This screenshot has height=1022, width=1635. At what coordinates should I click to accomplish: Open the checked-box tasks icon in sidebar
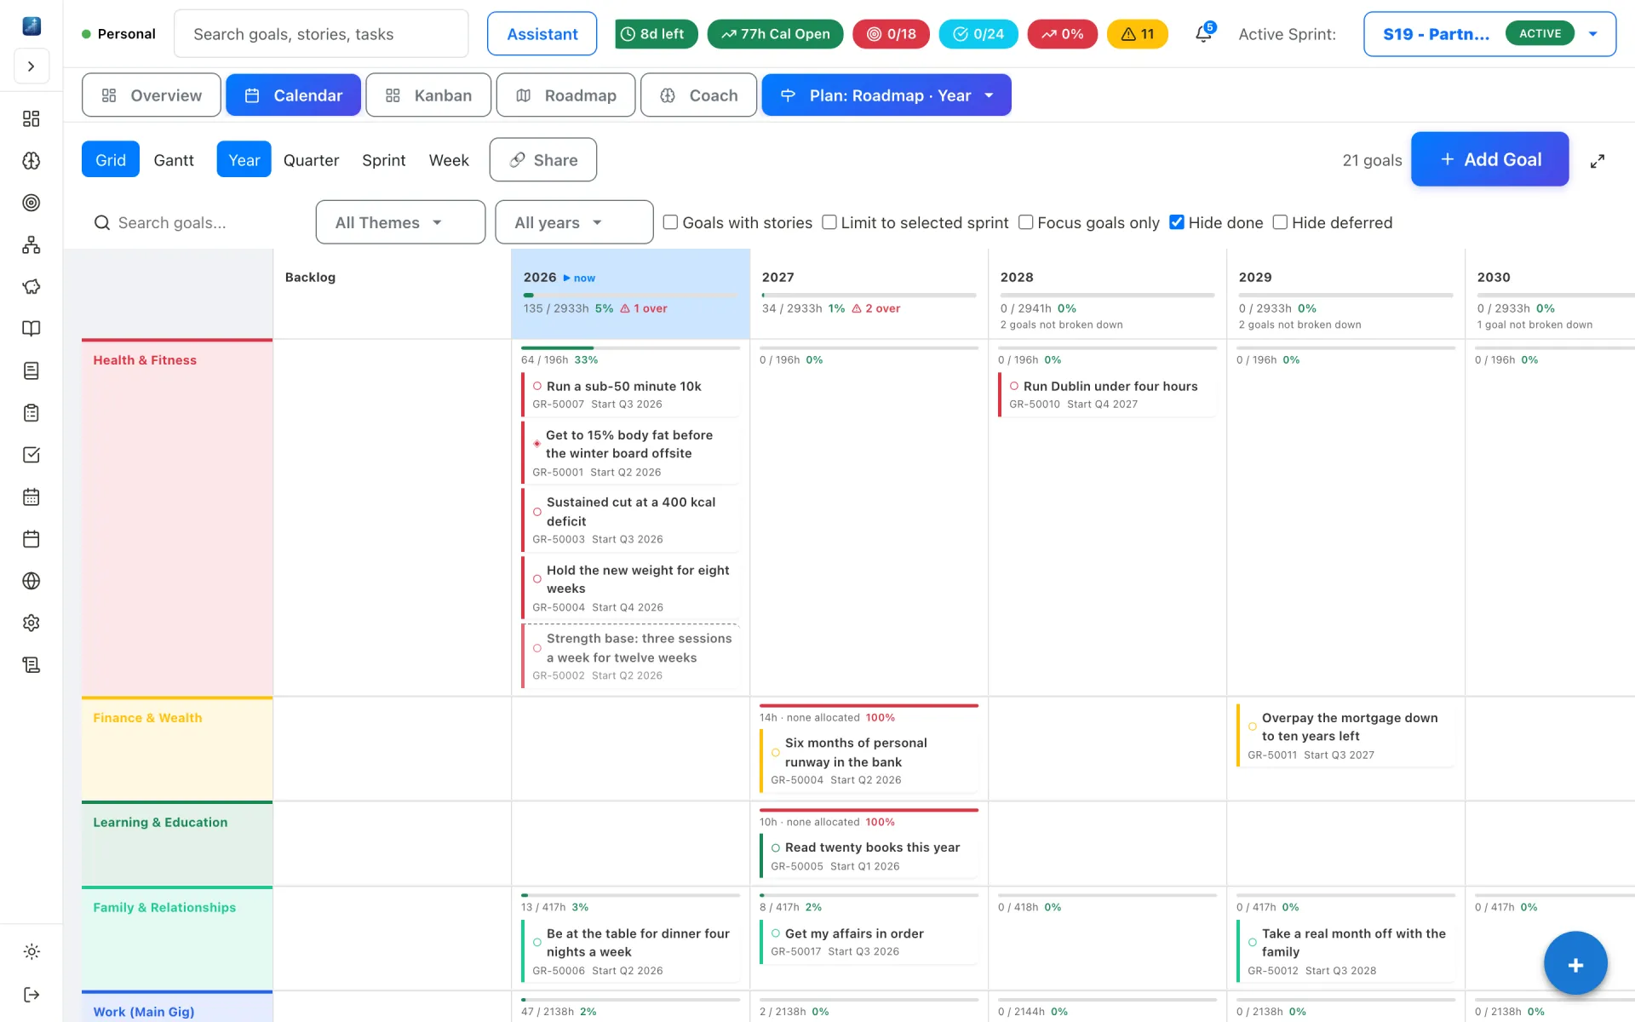32,455
